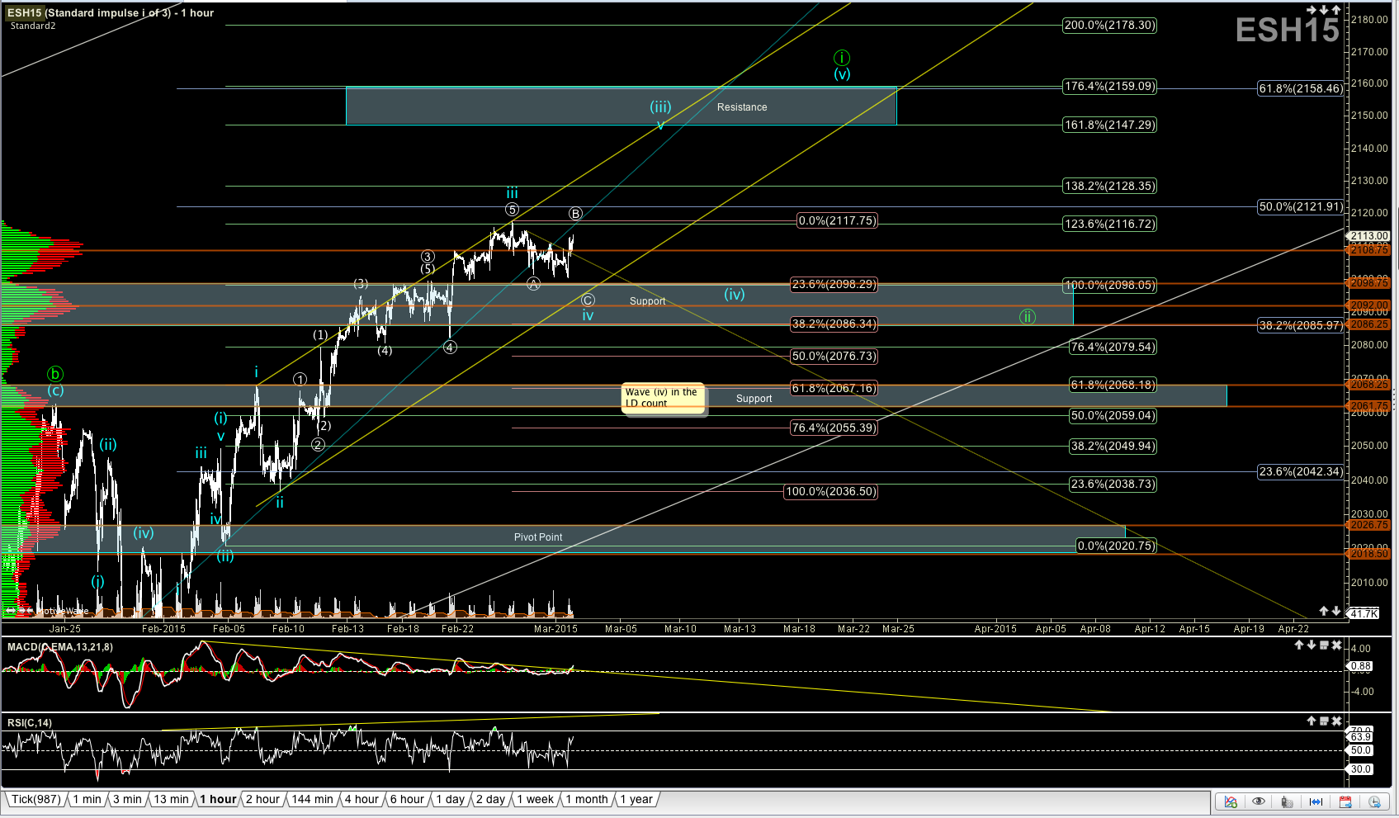
Task: Click the yellow 'Wave (iv) in the LD count' note
Action: coord(662,397)
